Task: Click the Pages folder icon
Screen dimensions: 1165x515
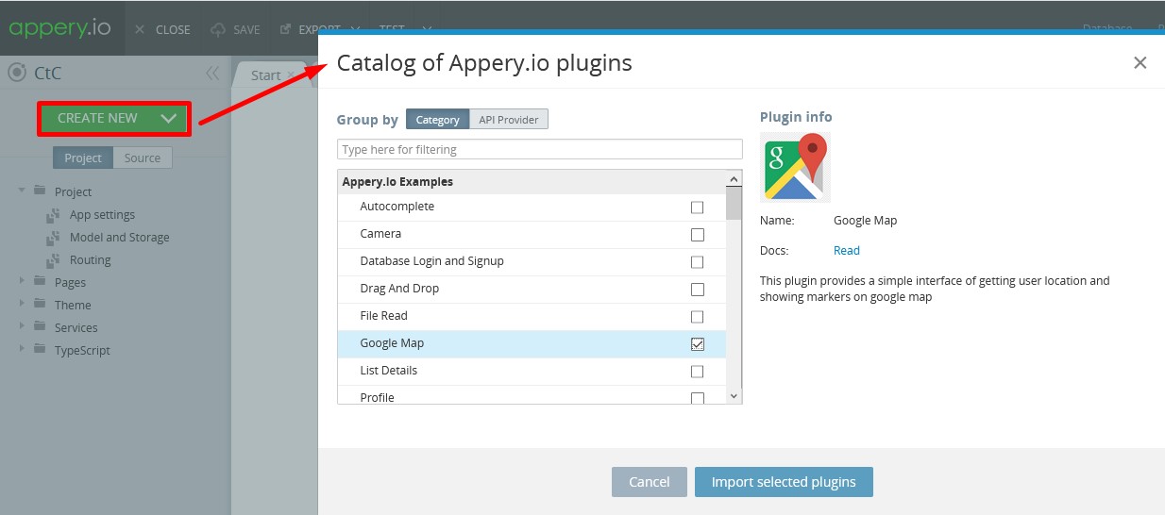Action: pos(39,281)
